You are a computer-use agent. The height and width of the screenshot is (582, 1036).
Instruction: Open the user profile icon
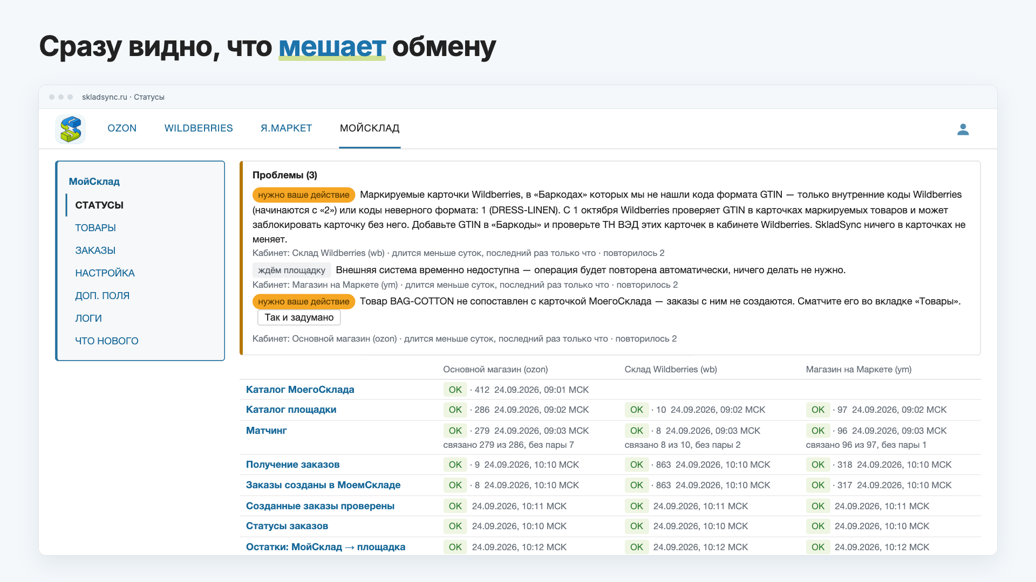963,129
